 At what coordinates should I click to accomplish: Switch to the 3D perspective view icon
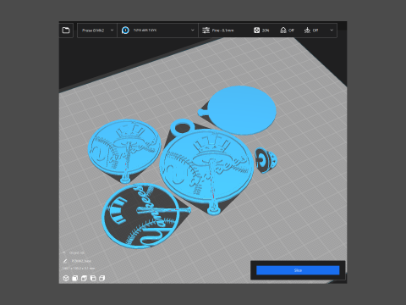(x=66, y=278)
